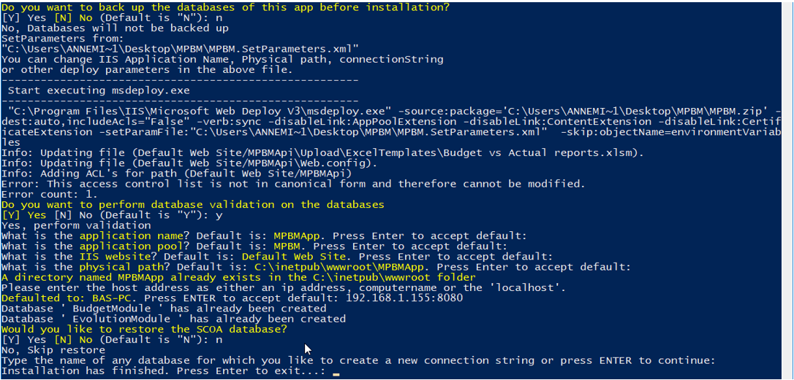Click the 'Start executing msdeploy.exe' header
This screenshot has height=380, width=794.
tap(98, 90)
